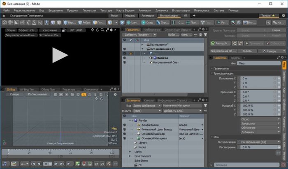Click the Растворение percentage field
The height and width of the screenshot is (169, 288).
256,147
